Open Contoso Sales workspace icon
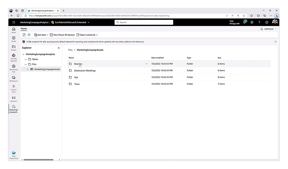288x169 pixels. click(x=14, y=89)
